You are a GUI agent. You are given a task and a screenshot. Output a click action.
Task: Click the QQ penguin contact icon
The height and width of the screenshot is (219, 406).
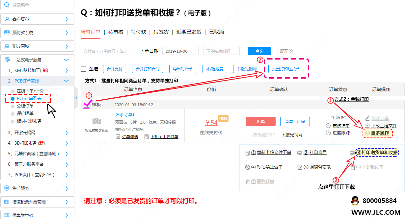point(354,201)
